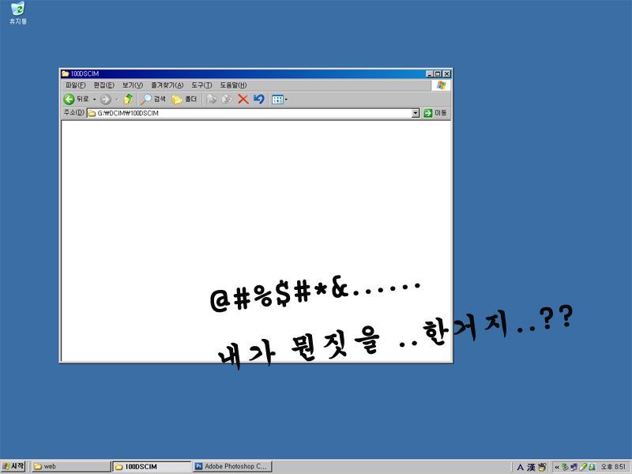
Task: Open the Search (검색) magnifier tool
Action: 153,100
